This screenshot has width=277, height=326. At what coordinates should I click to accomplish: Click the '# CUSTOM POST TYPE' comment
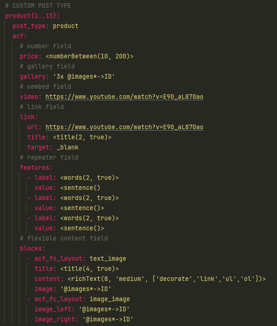[x=38, y=6]
